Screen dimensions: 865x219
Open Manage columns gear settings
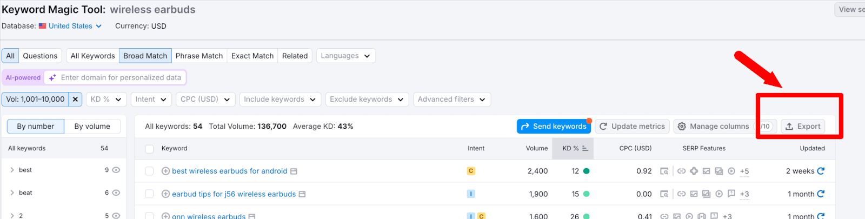(682, 127)
